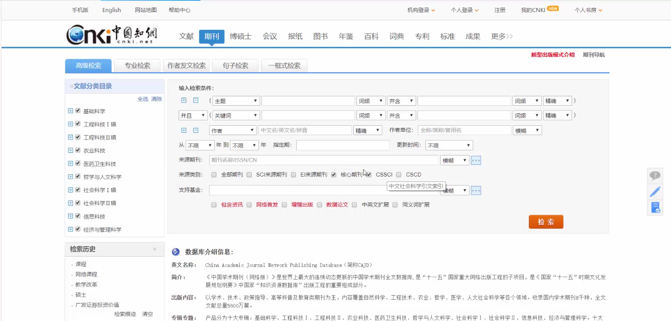Click 注册 link
This screenshot has height=321, width=671.
(x=499, y=10)
